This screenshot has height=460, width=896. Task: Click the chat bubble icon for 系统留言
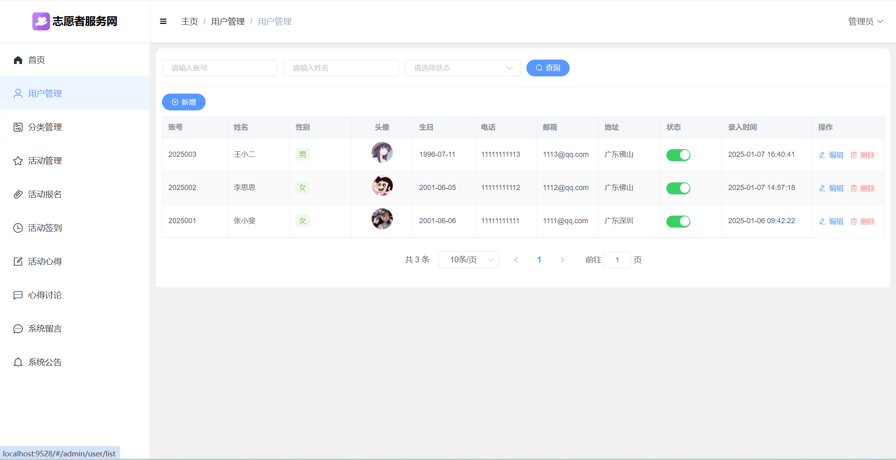(18, 329)
